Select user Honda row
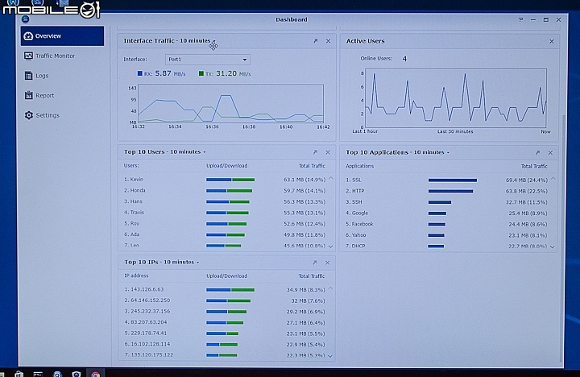Screen dimensions: 580x377 [x=225, y=191]
